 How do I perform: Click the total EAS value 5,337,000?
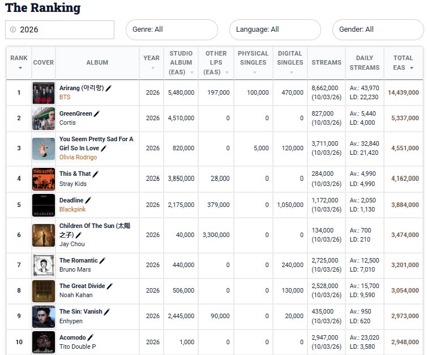405,119
